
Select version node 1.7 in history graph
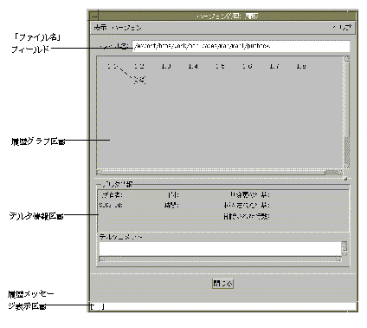click(x=274, y=66)
